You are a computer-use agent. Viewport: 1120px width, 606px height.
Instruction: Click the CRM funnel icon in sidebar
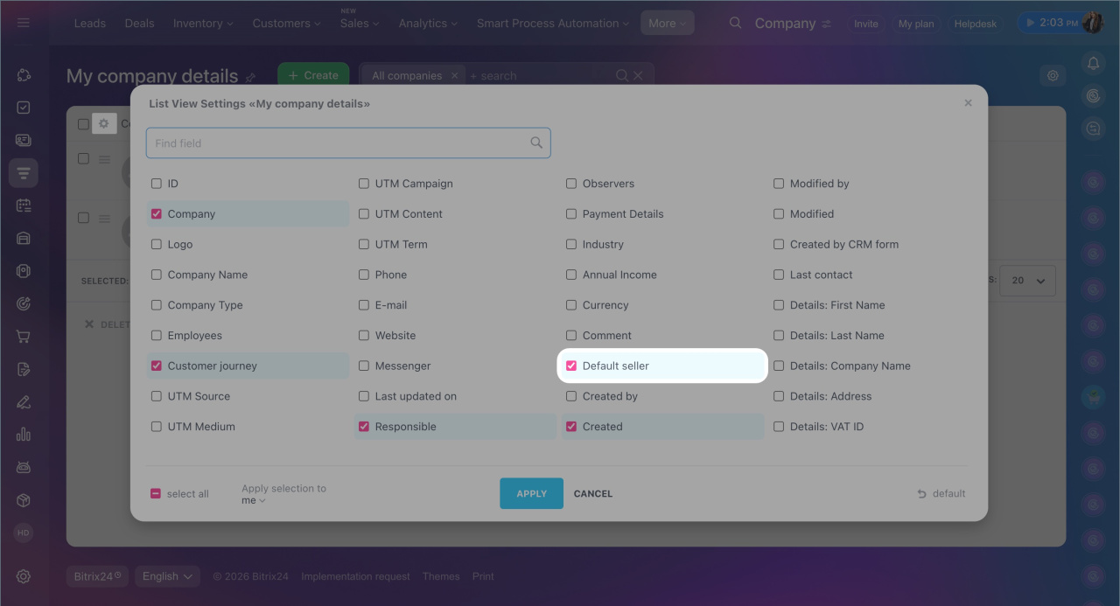click(x=24, y=172)
